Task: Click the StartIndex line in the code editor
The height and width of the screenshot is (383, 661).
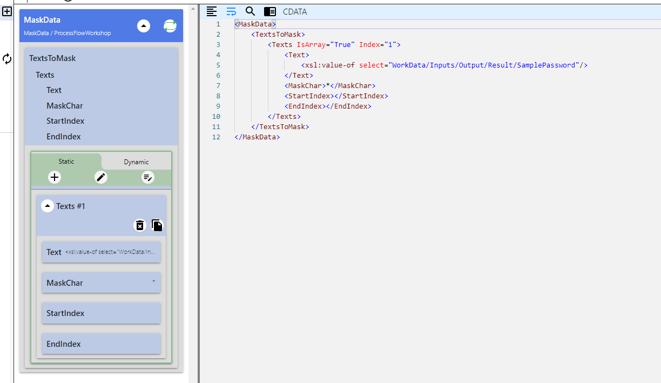Action: [336, 96]
